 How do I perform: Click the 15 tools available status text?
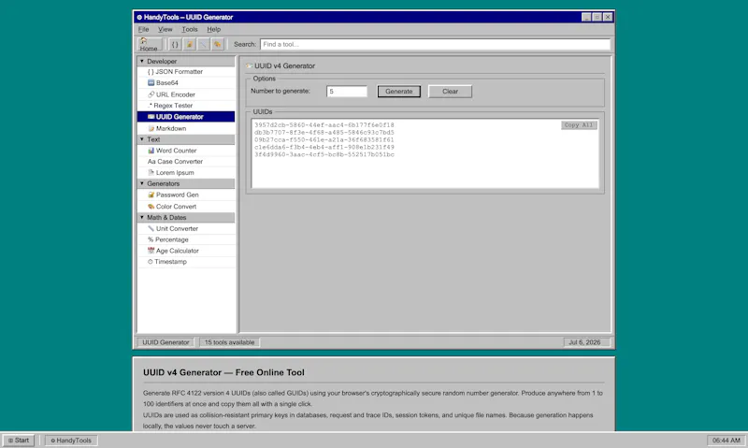(229, 342)
